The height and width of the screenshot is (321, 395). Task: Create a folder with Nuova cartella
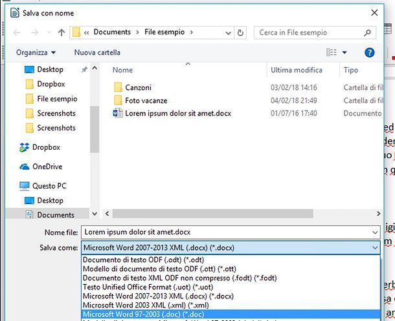(97, 52)
